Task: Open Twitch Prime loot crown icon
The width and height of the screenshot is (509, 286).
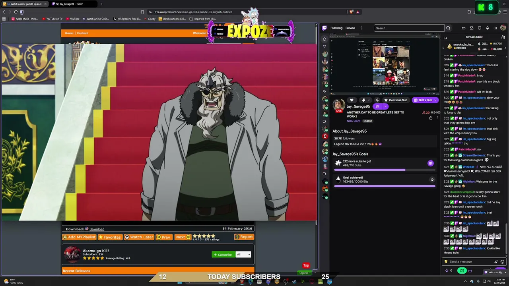Action: point(464,28)
